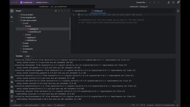Open Code With Me user icon
This screenshot has width=190, height=107.
coord(169,2)
